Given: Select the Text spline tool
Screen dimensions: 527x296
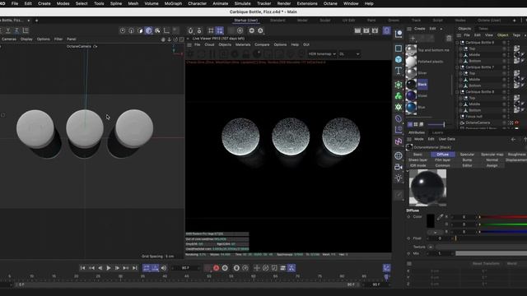Looking at the screenshot, I should tap(399, 71).
